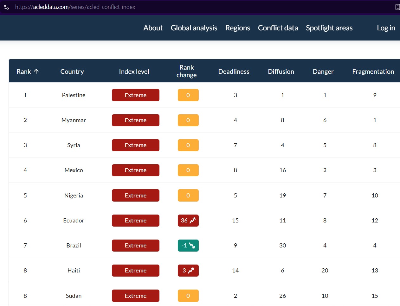Viewport: 400px width, 306px height.
Task: Click Mexico's Diffusion value 16
Action: click(x=283, y=170)
